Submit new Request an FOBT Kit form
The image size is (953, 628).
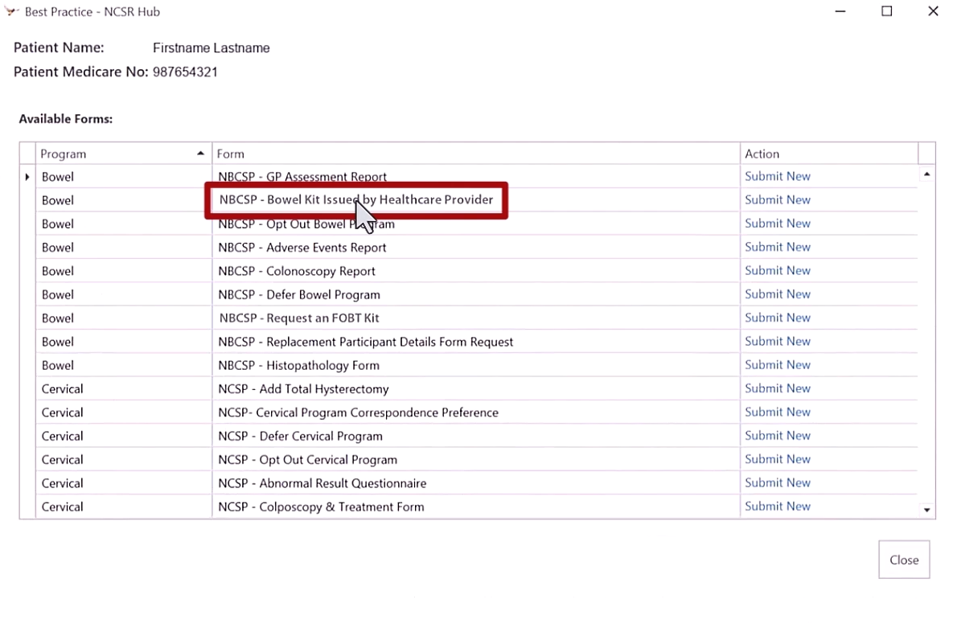(x=778, y=318)
